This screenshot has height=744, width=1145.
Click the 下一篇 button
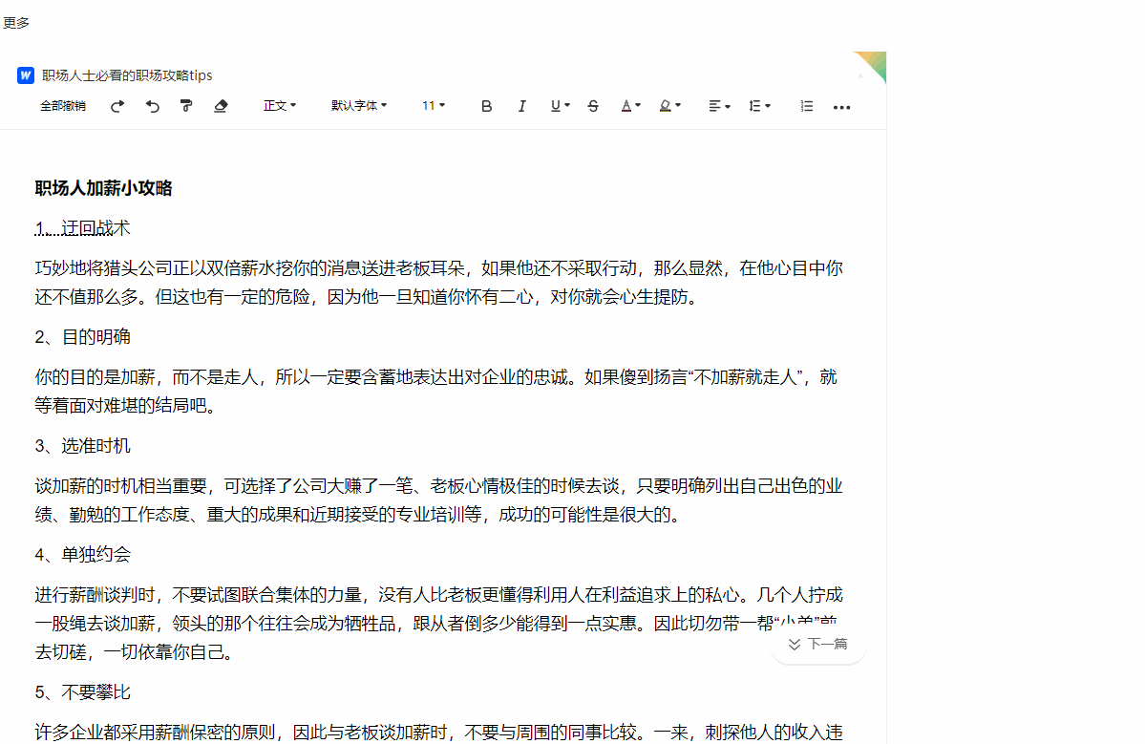[x=817, y=644]
